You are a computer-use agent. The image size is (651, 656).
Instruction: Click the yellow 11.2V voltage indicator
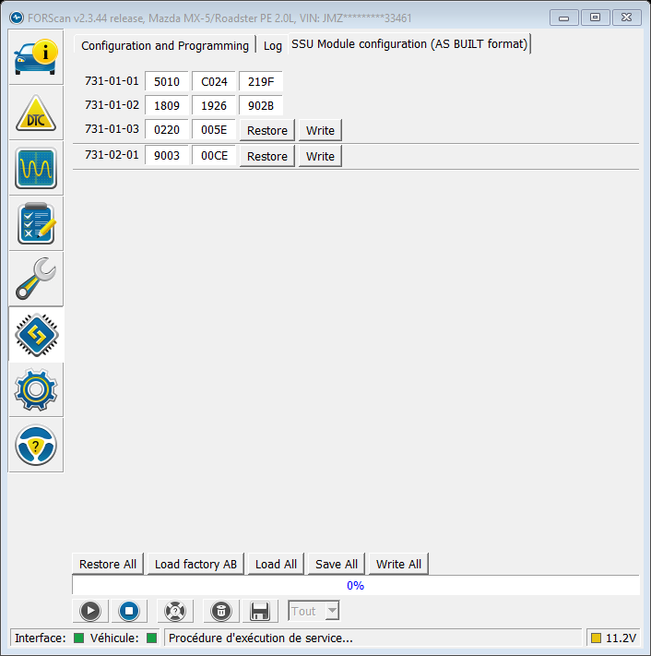click(596, 638)
